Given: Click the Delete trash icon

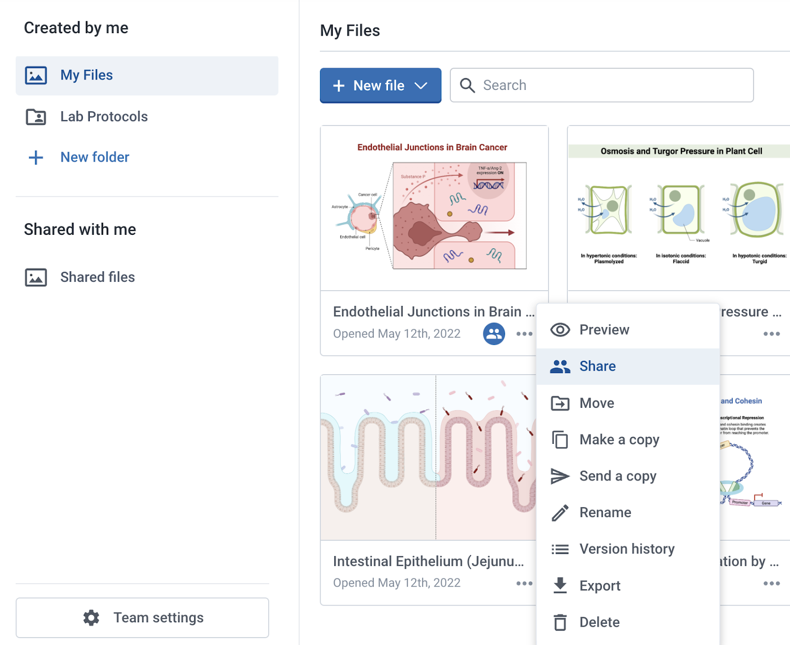Looking at the screenshot, I should (560, 622).
